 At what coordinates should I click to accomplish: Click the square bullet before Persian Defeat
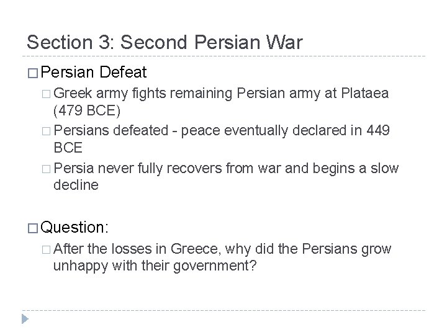click(x=32, y=73)
